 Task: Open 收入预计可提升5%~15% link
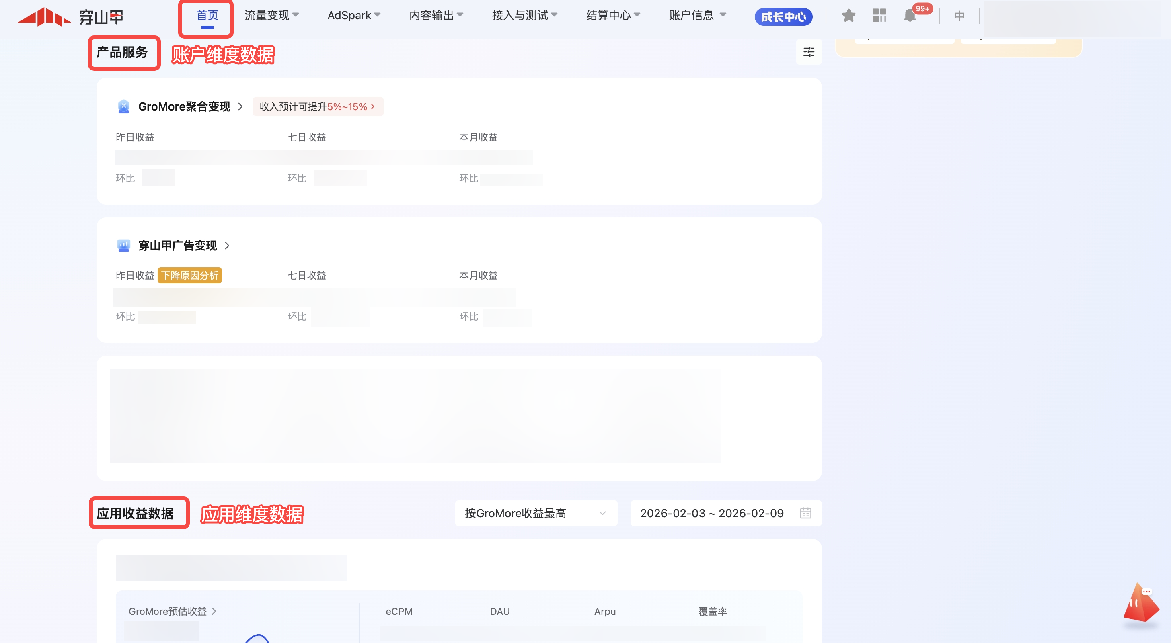pyautogui.click(x=318, y=107)
